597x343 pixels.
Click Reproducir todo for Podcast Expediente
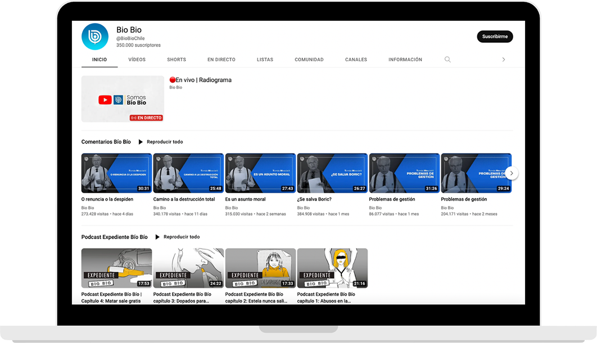pyautogui.click(x=181, y=237)
